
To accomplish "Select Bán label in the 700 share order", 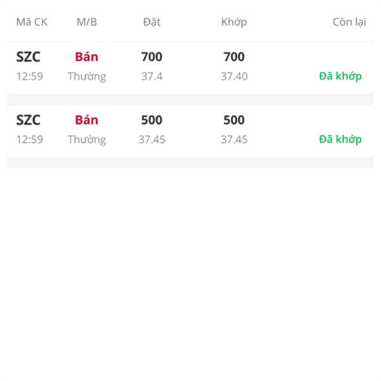I will pos(87,57).
